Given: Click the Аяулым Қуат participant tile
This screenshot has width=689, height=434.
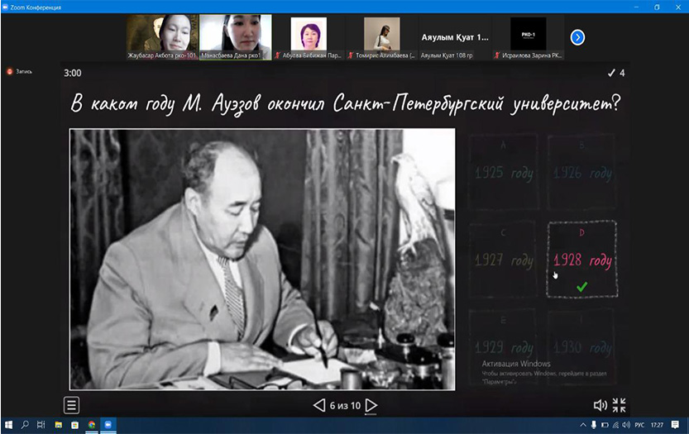Looking at the screenshot, I should coord(454,37).
